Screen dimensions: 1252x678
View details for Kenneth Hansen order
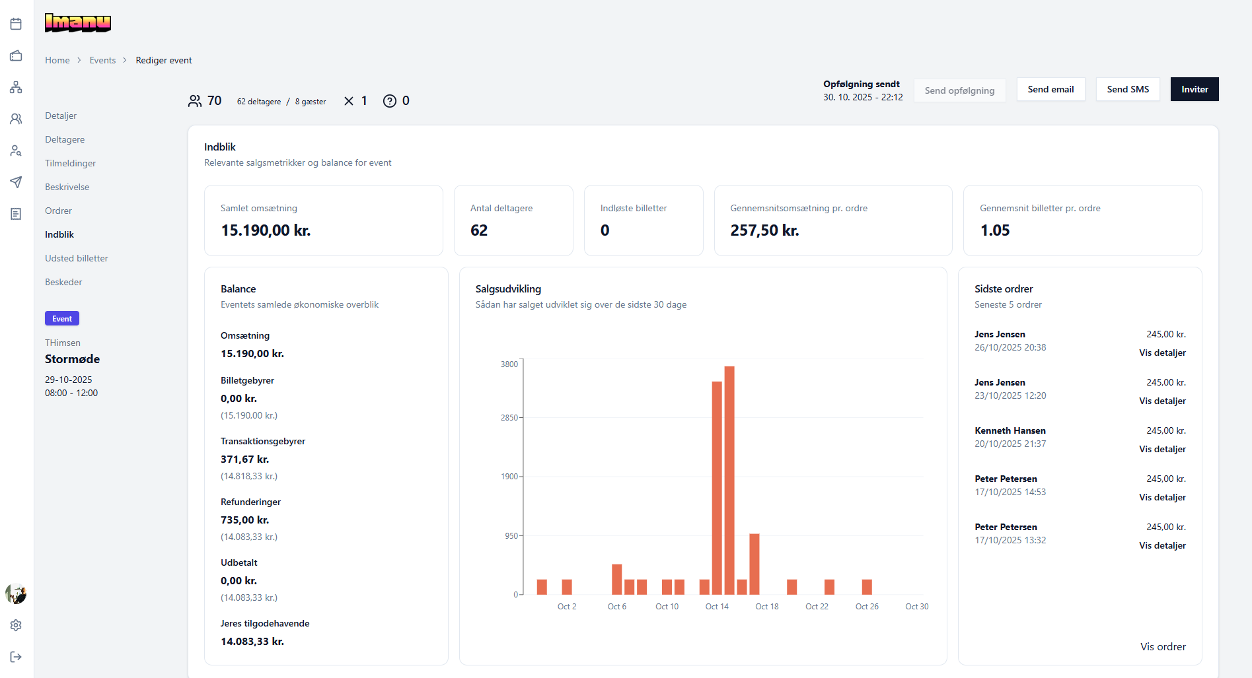pos(1161,449)
